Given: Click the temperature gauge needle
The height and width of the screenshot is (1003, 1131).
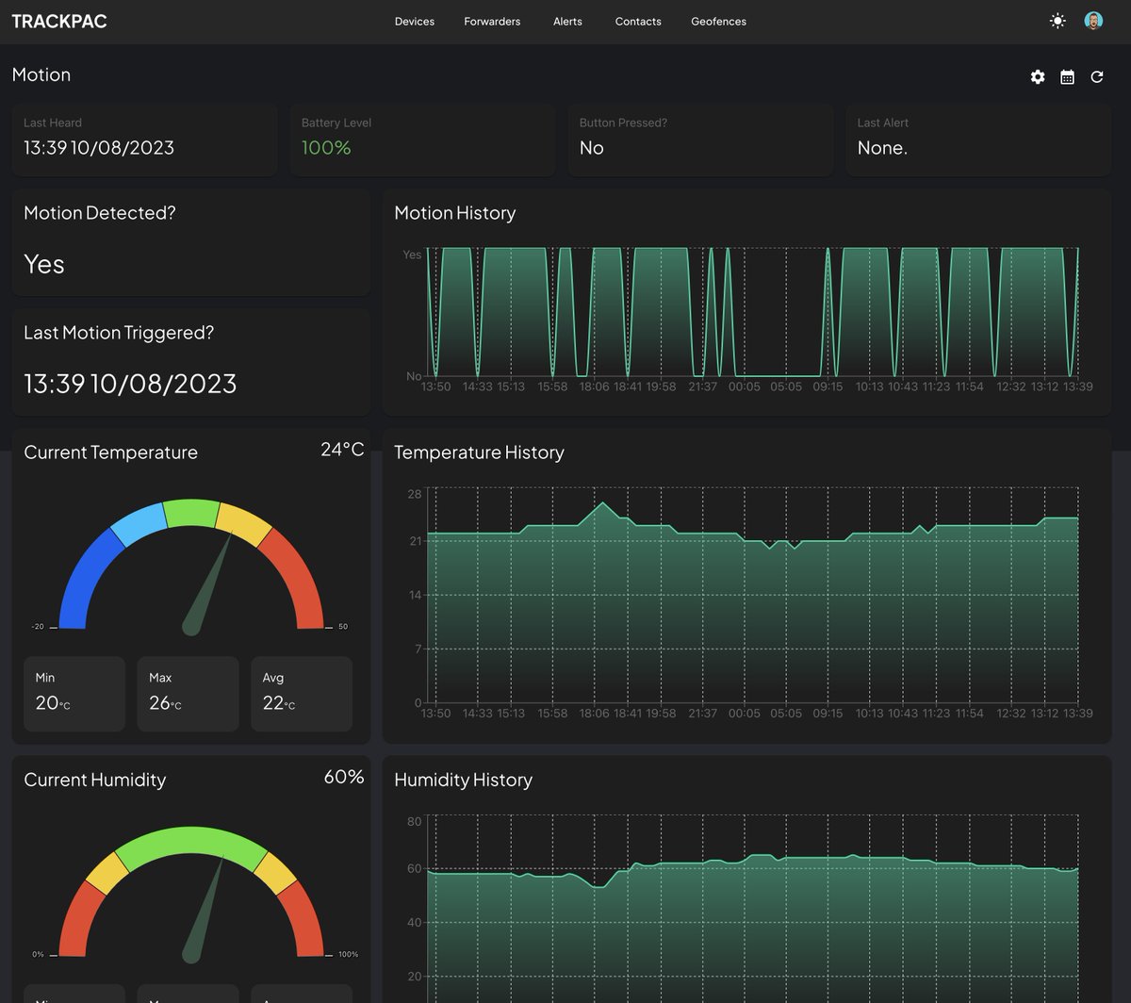Looking at the screenshot, I should pos(207,584).
